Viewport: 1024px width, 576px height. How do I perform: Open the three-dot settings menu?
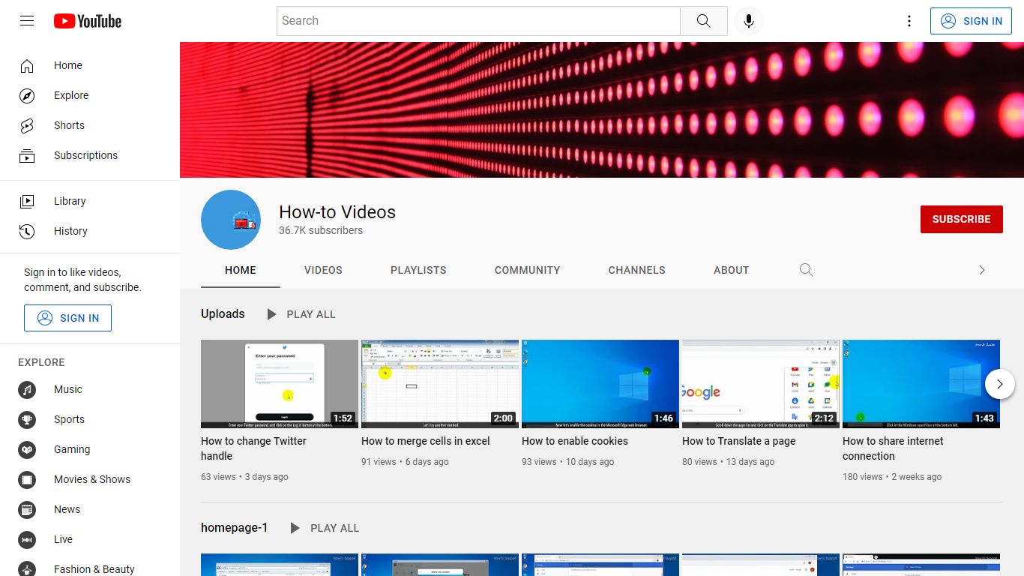coord(909,21)
